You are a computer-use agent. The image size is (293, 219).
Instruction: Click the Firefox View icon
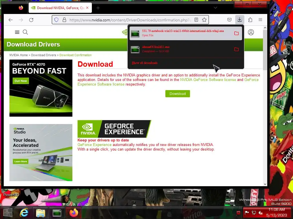tap(21, 8)
